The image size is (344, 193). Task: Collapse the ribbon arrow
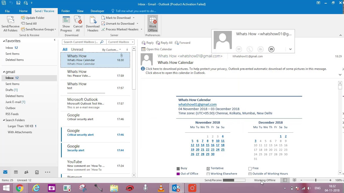[341, 35]
